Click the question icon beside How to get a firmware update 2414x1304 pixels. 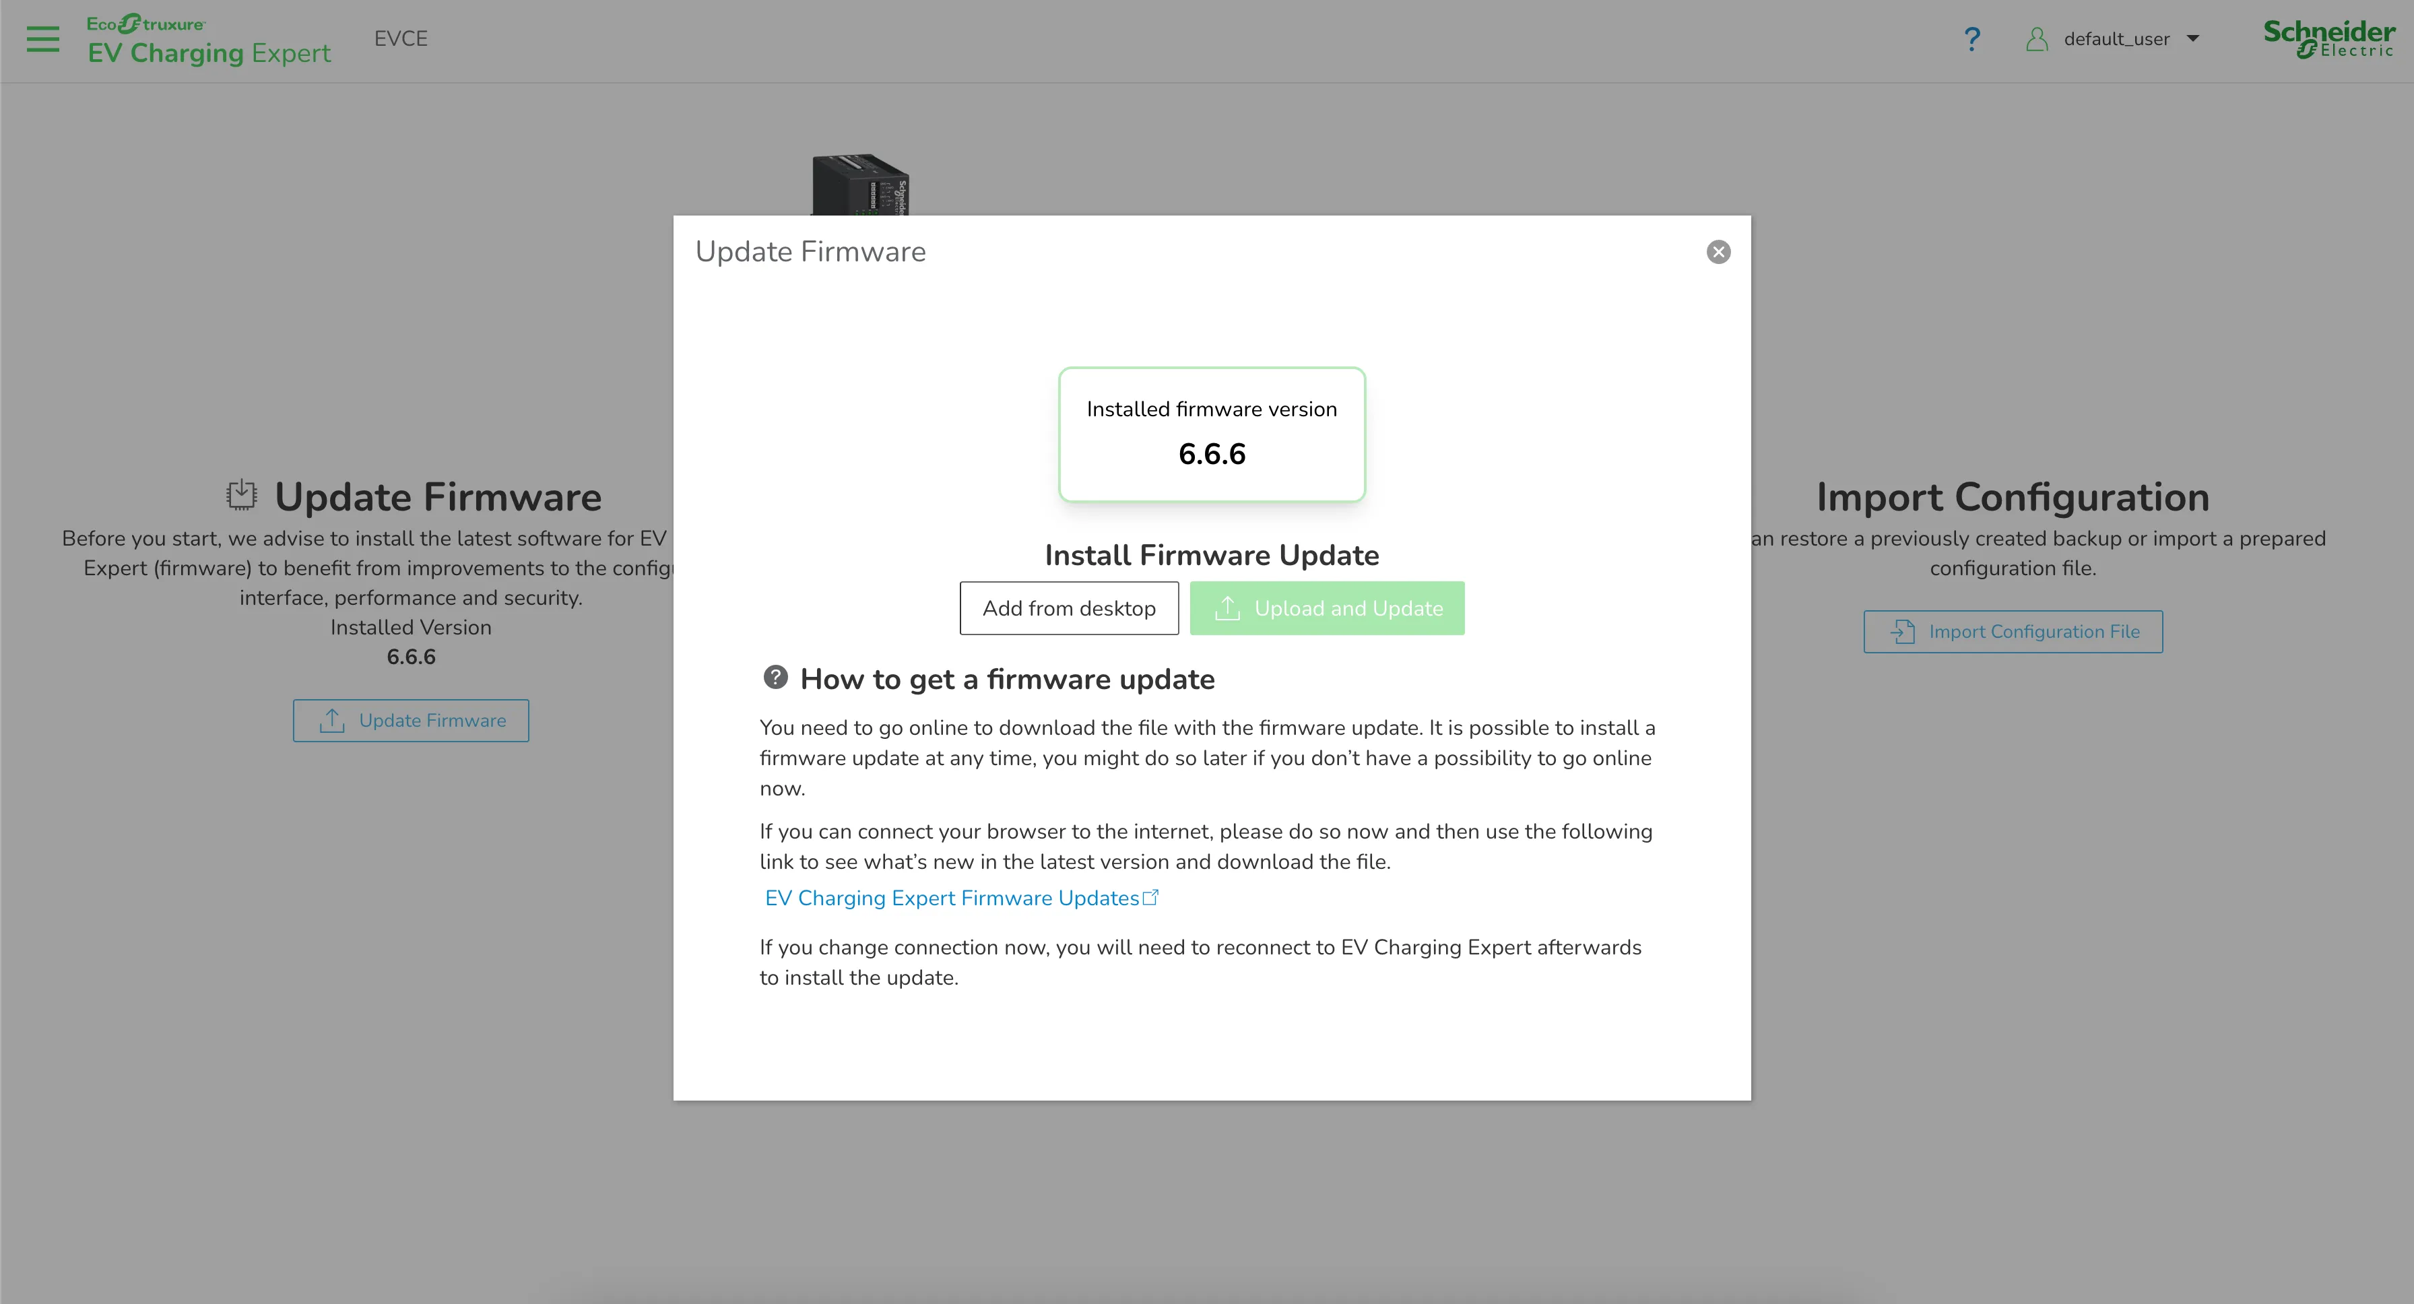pyautogui.click(x=775, y=676)
